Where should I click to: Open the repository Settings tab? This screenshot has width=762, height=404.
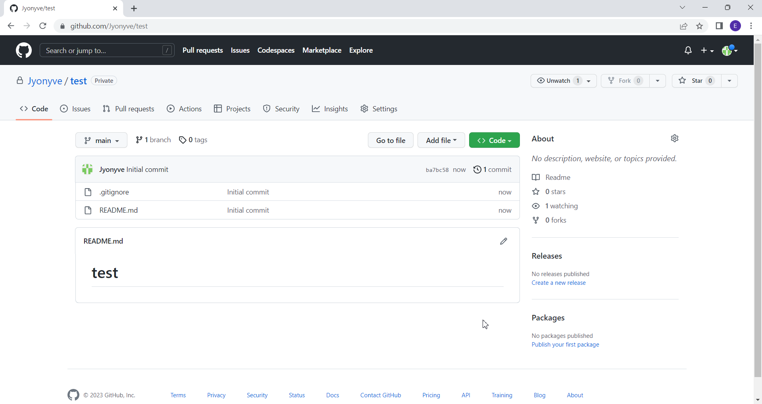pyautogui.click(x=379, y=109)
